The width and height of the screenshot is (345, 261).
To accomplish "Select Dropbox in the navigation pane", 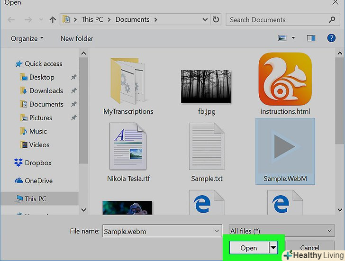I will click(38, 162).
